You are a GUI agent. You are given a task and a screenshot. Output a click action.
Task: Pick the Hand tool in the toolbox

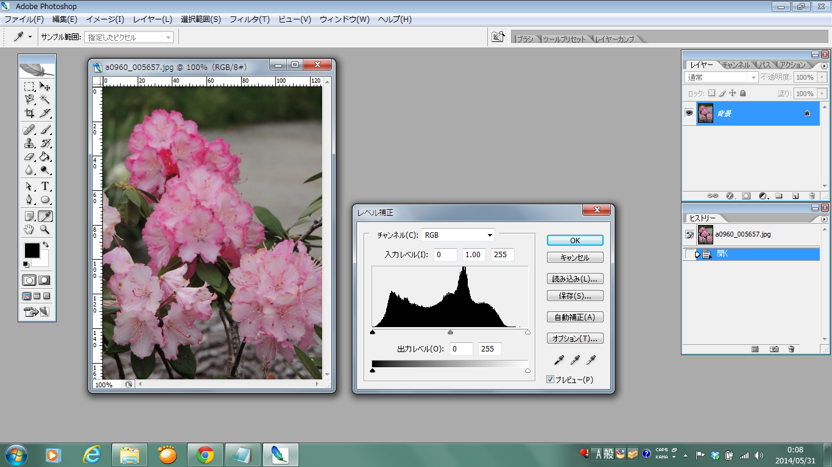point(29,229)
